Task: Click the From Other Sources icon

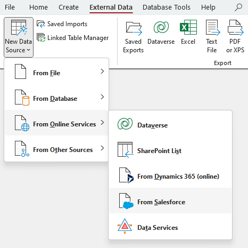Action: tap(22, 149)
